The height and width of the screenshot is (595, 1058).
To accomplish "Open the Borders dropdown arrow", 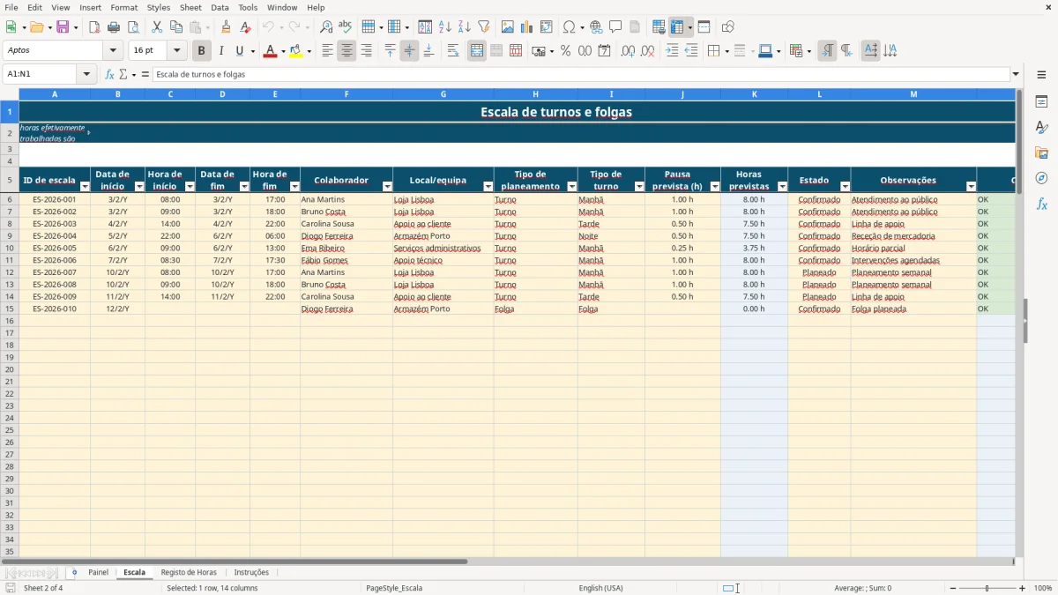I will (728, 51).
